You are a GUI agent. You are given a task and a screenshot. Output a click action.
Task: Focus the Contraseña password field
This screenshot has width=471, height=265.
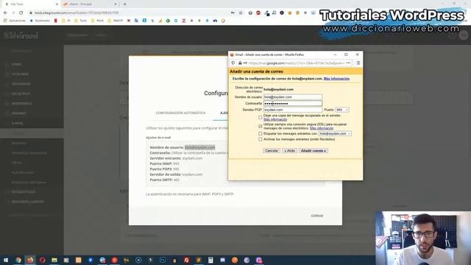coord(293,103)
